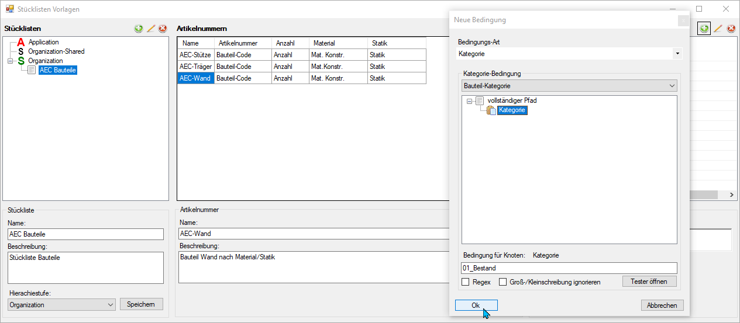Collapse the vollständiger Pfad node
The image size is (740, 323).
point(469,101)
